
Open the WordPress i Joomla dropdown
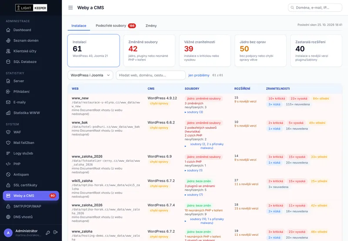click(x=90, y=75)
